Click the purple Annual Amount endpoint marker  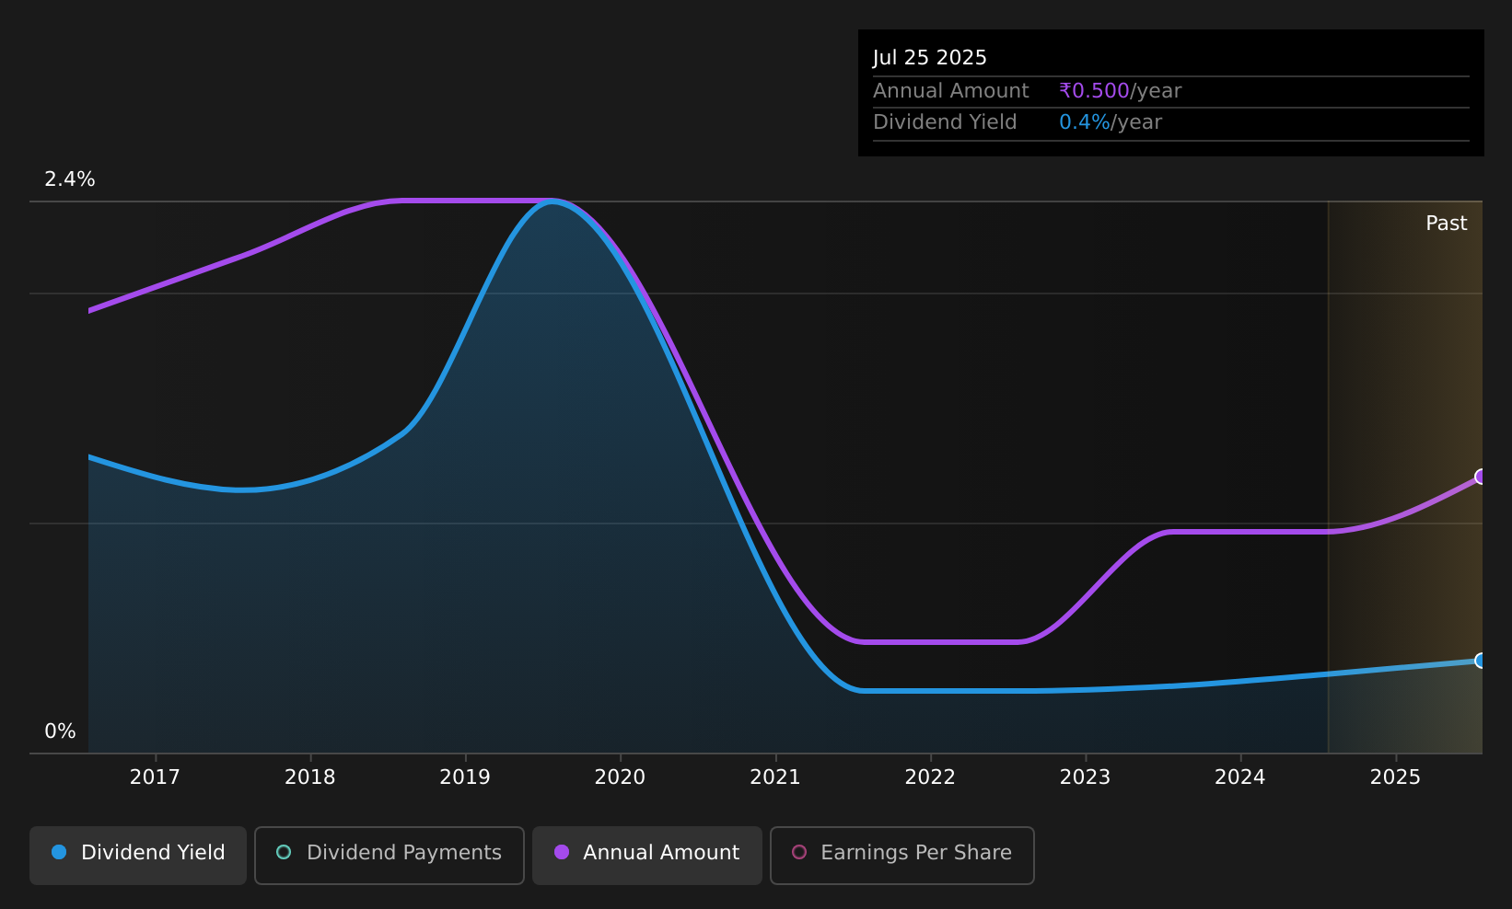(1481, 477)
